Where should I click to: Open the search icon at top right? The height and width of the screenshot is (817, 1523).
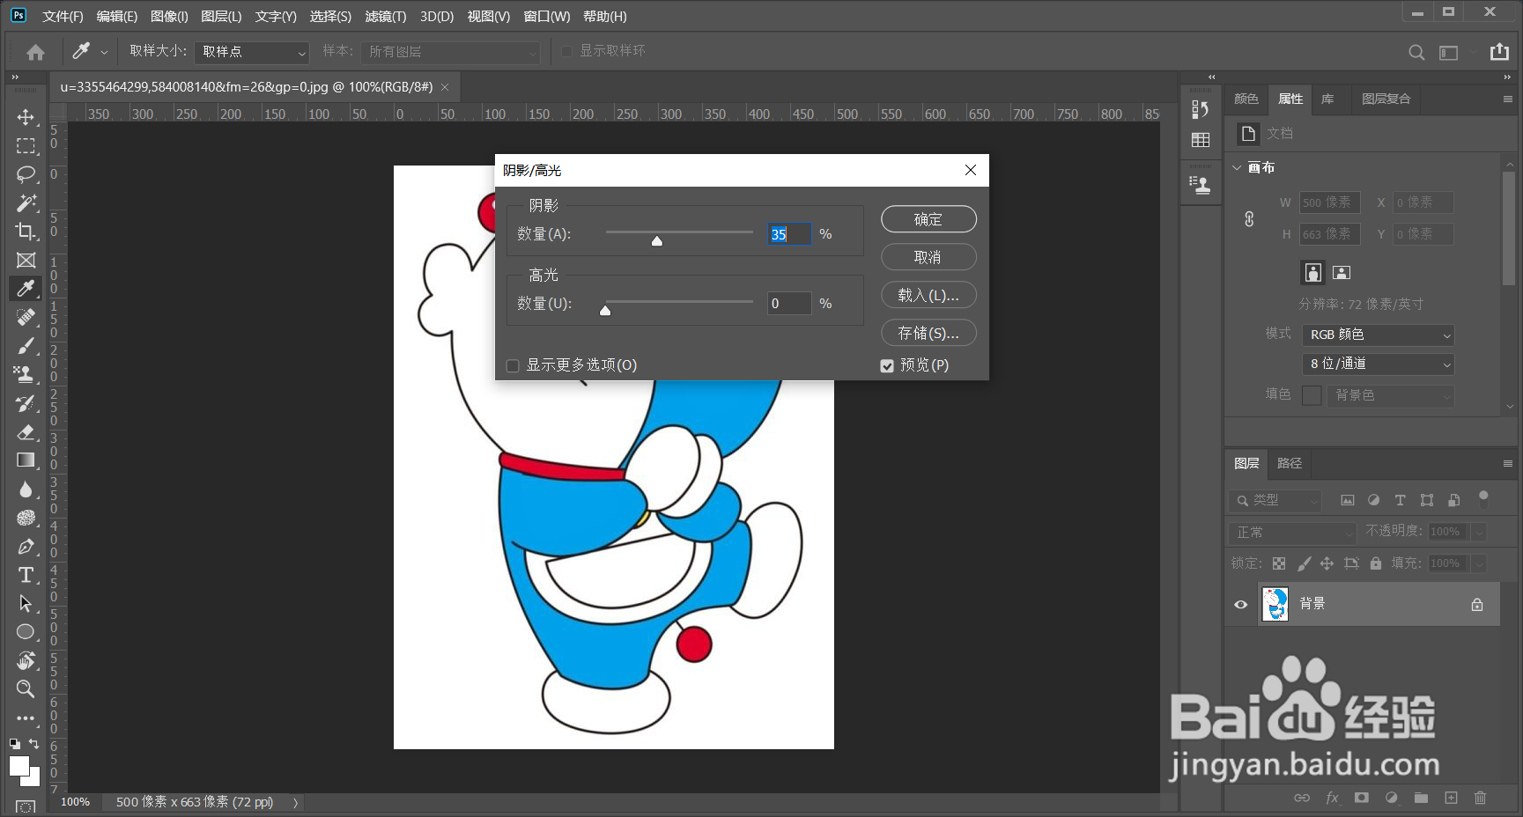pos(1416,52)
